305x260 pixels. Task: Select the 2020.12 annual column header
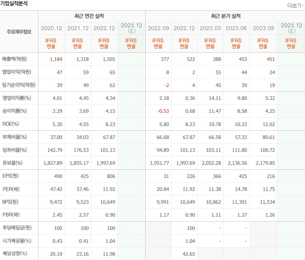click(51, 28)
